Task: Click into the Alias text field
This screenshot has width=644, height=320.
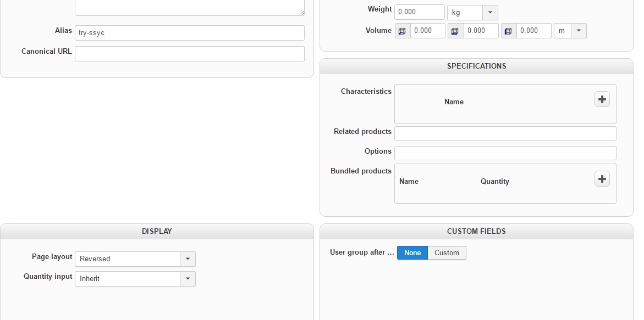Action: (189, 33)
